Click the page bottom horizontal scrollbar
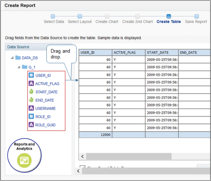This screenshot has width=211, height=181. [146, 171]
